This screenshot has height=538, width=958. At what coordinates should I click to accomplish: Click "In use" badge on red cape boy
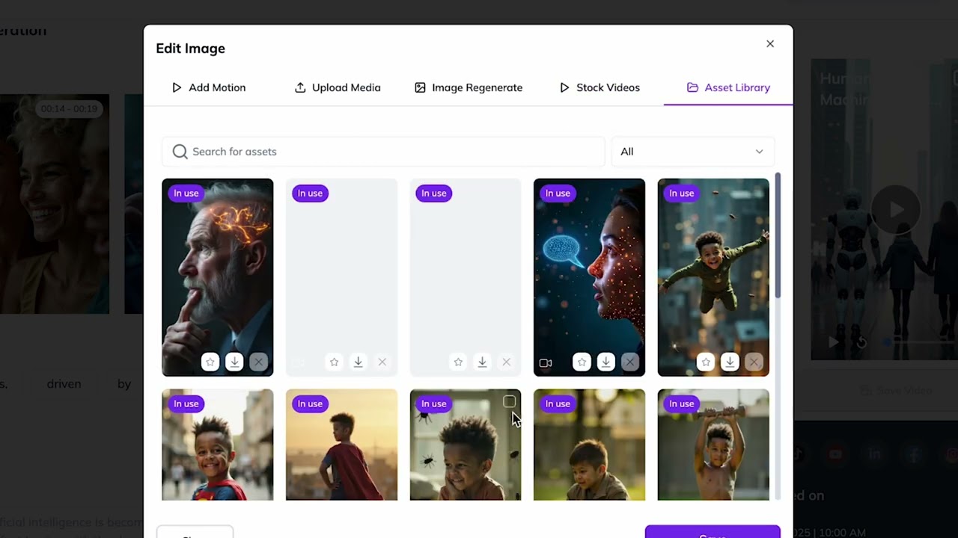310,404
